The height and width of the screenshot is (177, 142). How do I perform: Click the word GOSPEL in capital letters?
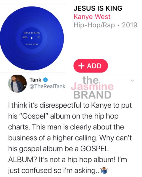[94, 149]
